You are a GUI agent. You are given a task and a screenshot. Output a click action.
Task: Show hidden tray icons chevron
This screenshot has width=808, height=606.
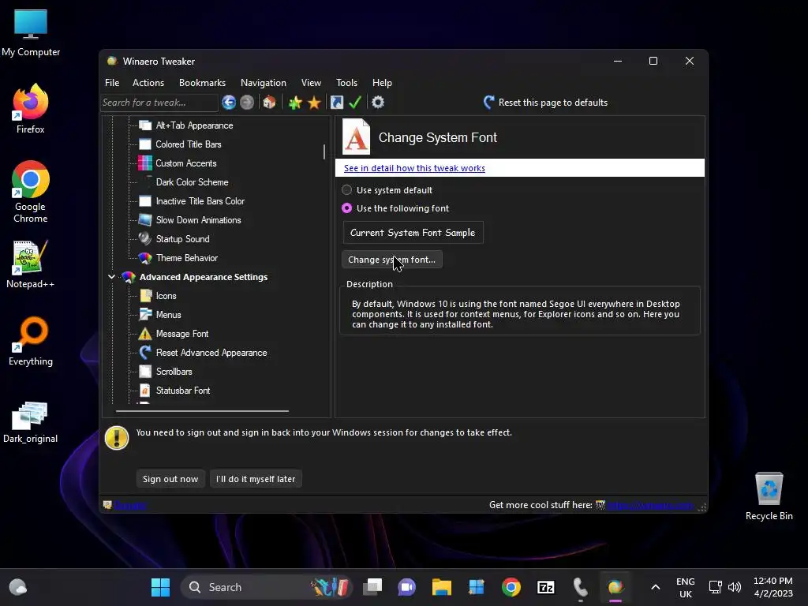656,587
